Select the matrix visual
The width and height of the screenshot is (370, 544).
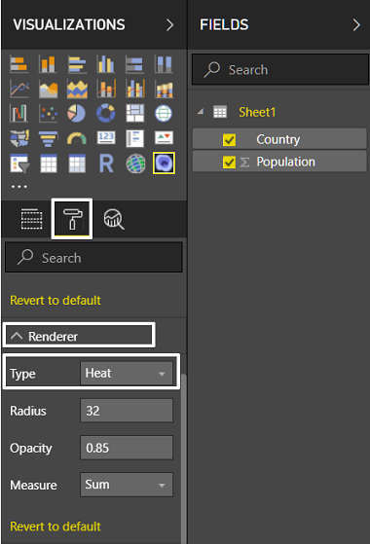click(77, 163)
